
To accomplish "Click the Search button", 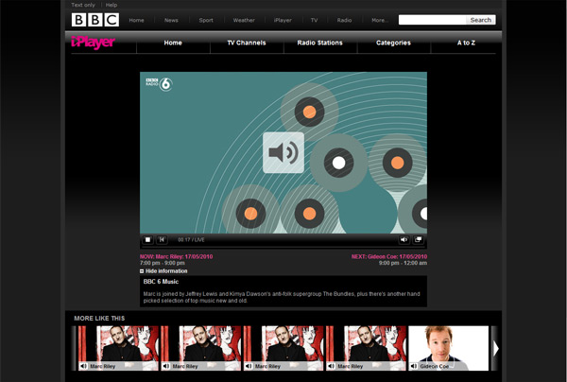I will (481, 20).
